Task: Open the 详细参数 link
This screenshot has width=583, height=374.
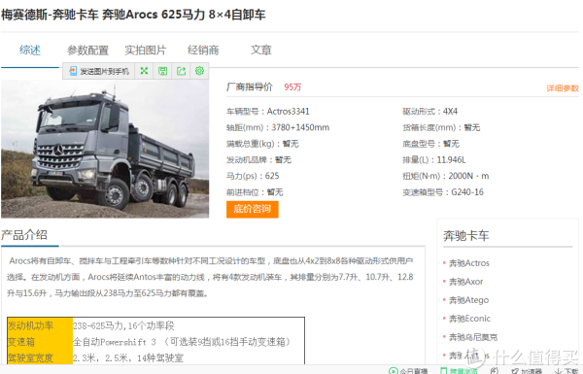Action: click(563, 88)
